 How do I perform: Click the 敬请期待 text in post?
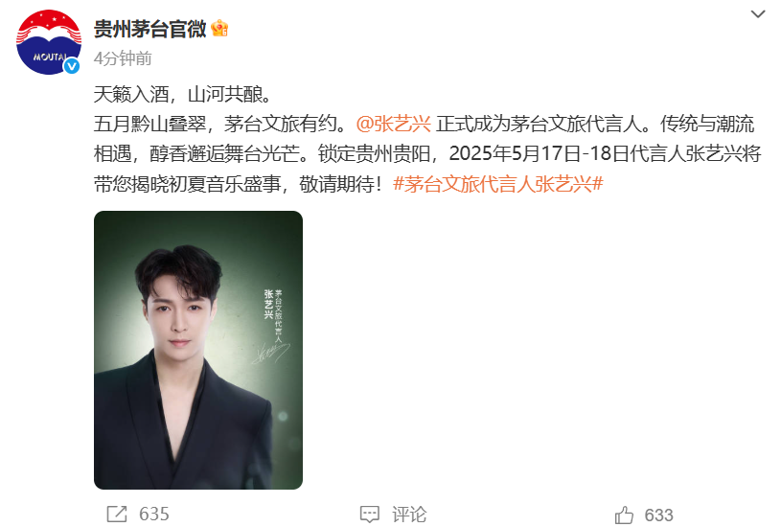coord(341,184)
